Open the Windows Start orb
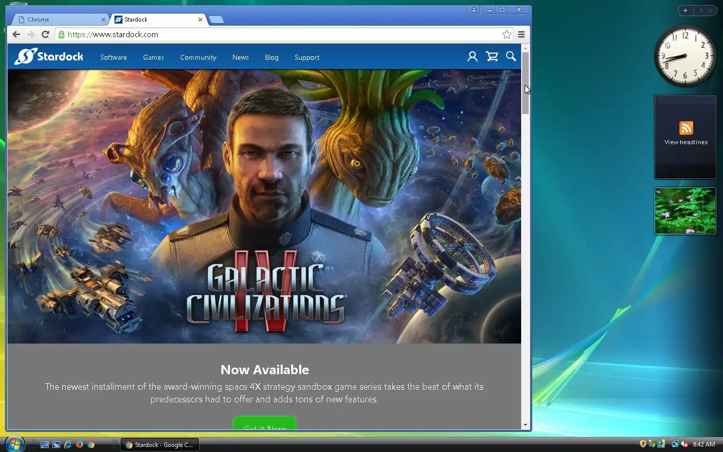 pyautogui.click(x=15, y=443)
